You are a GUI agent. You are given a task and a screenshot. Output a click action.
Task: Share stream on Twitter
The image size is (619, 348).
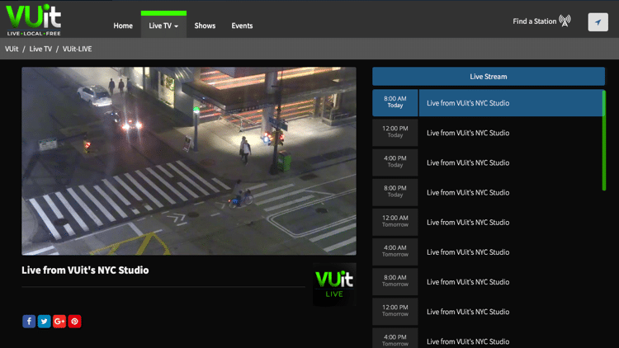coord(45,322)
